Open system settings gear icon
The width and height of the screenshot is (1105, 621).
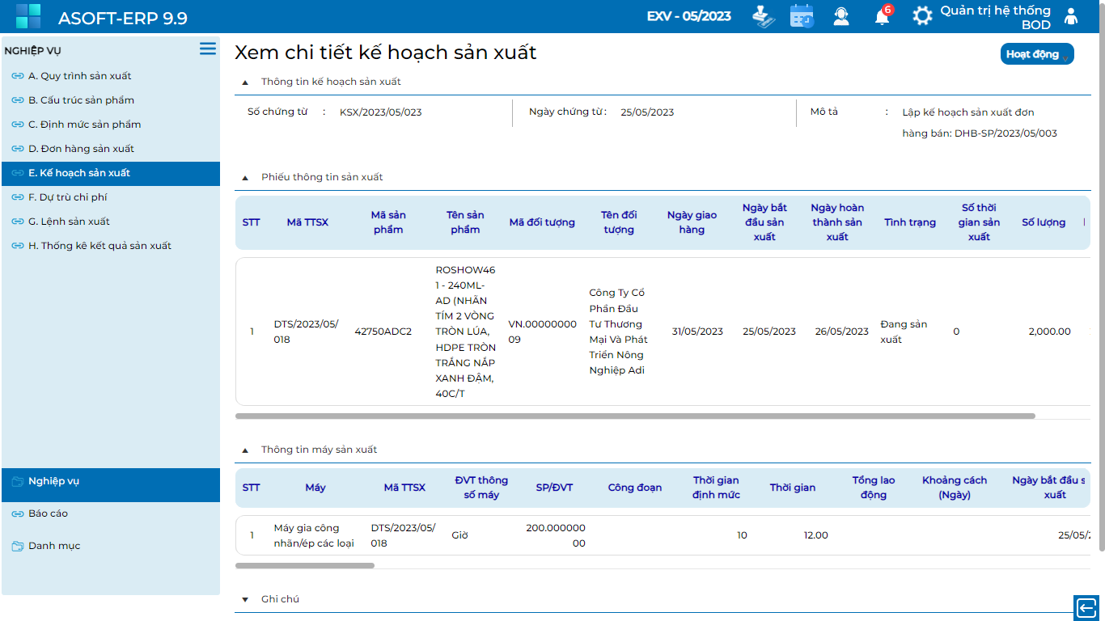(x=922, y=16)
